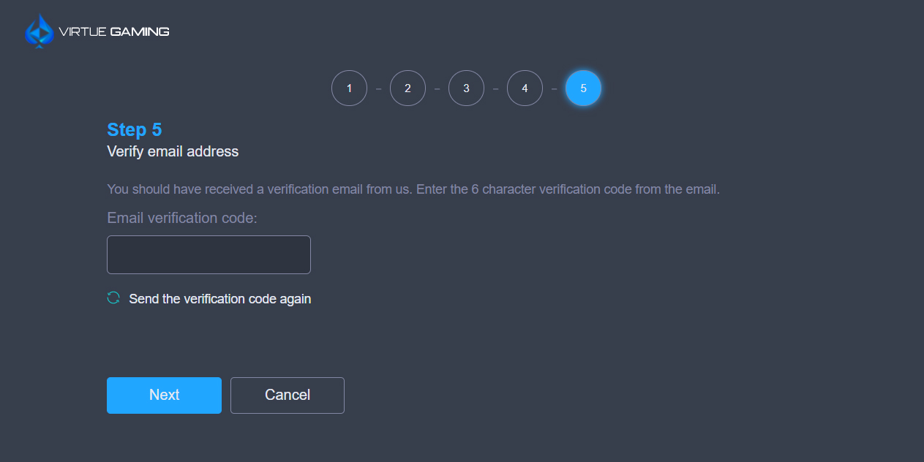924x462 pixels.
Task: Click the dash between steps 2 and 3
Action: pos(437,89)
